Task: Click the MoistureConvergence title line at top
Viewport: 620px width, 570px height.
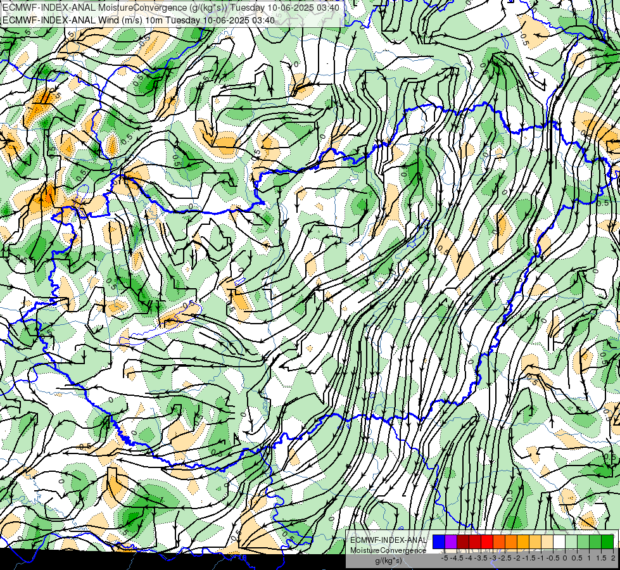Action: (171, 8)
